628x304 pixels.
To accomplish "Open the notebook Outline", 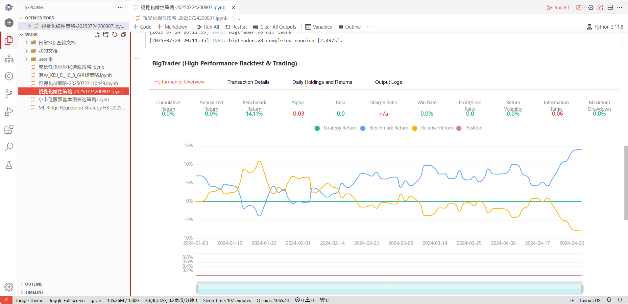I will [349, 27].
